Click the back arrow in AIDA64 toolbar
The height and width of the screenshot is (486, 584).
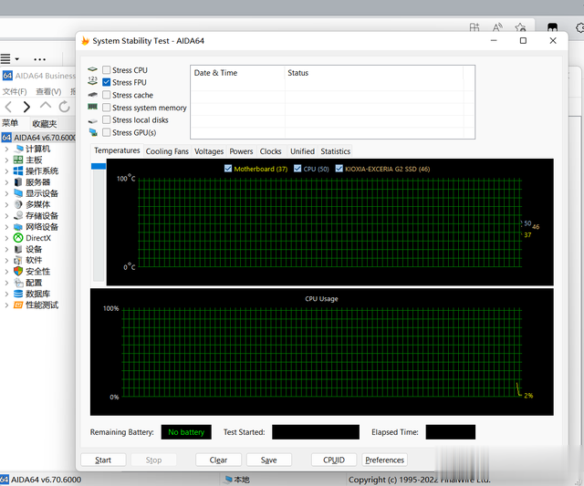[x=9, y=108]
